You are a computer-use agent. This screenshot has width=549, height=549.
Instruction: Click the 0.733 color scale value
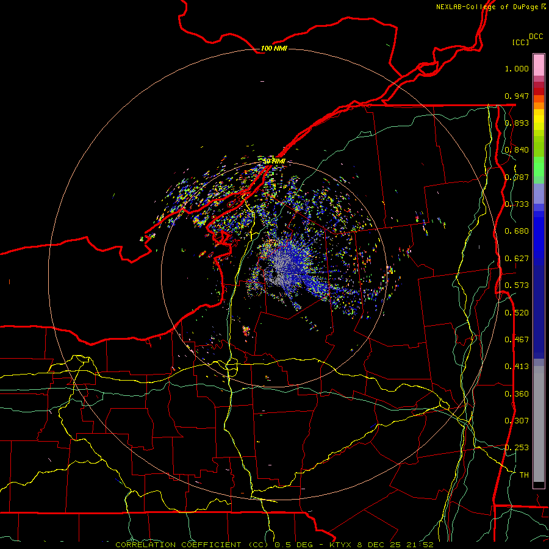tap(517, 204)
